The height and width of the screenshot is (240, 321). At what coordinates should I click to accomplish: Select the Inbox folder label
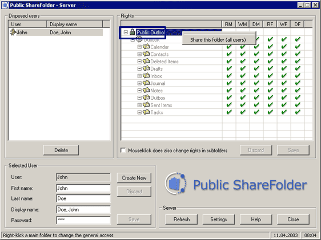156,76
